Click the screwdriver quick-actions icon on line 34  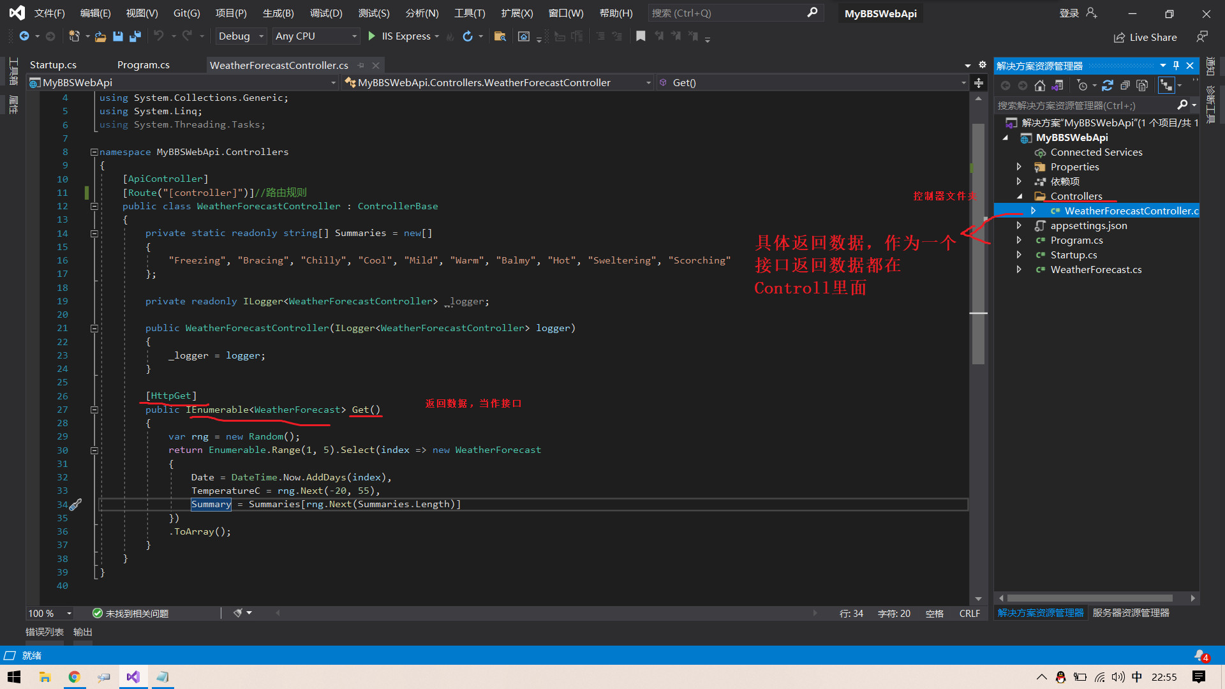click(x=75, y=505)
